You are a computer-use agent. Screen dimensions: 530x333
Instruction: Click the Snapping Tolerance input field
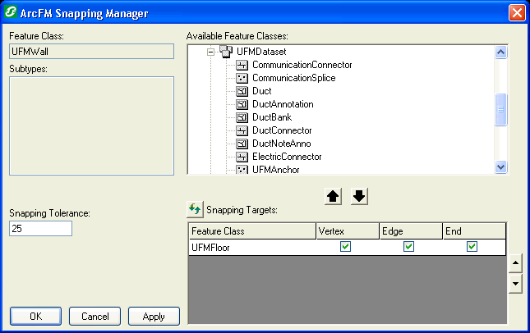click(x=40, y=228)
